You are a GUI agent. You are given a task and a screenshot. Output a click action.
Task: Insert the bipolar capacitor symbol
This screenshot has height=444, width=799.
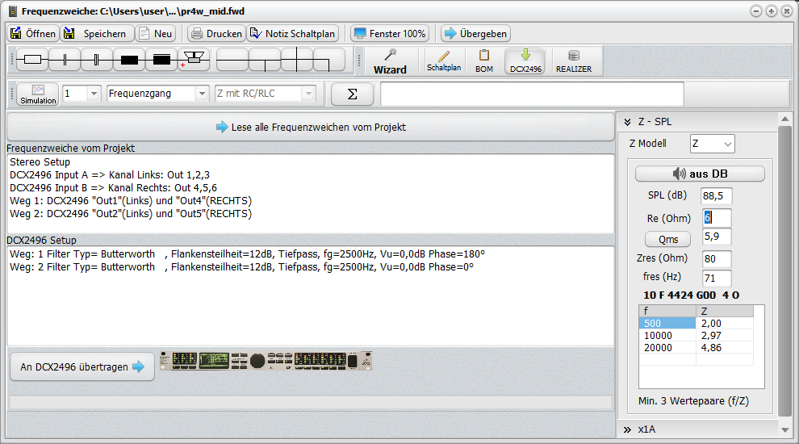pos(96,61)
